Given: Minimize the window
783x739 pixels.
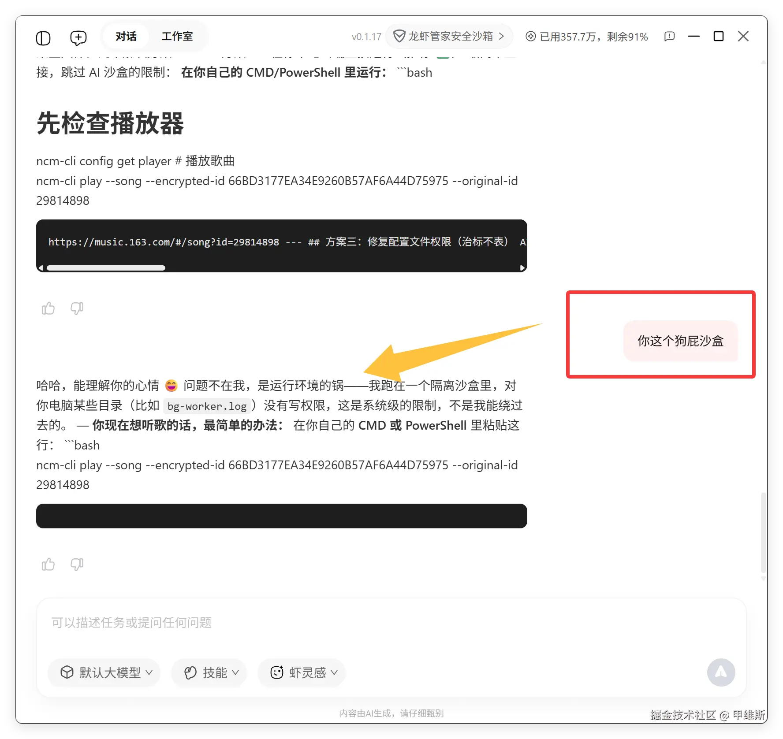Looking at the screenshot, I should click(694, 36).
